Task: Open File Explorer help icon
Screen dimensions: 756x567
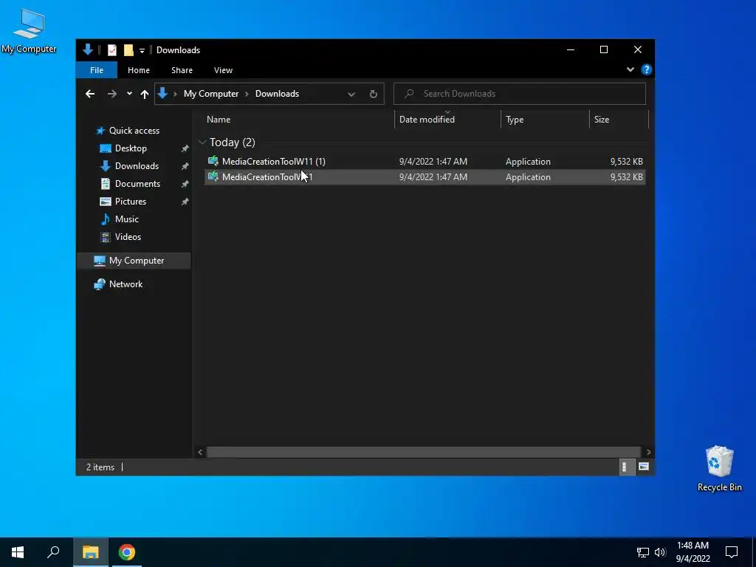Action: click(x=647, y=69)
